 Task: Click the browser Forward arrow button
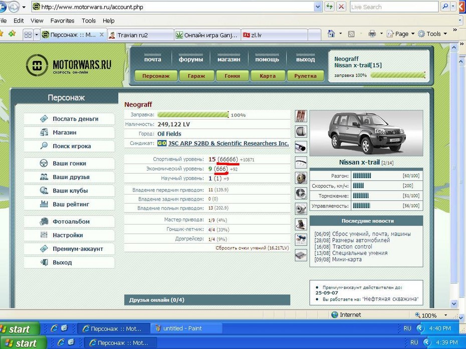tap(14, 7)
